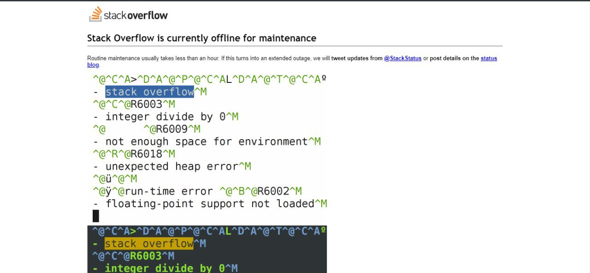Click the Stack Overflow logo
Screen dimensions: 590x273
pyautogui.click(x=128, y=14)
